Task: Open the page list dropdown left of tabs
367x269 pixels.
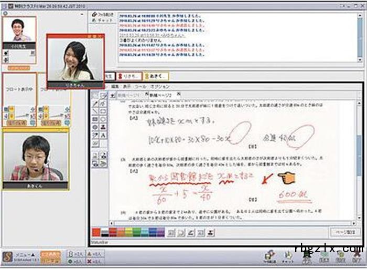Action: click(x=113, y=95)
